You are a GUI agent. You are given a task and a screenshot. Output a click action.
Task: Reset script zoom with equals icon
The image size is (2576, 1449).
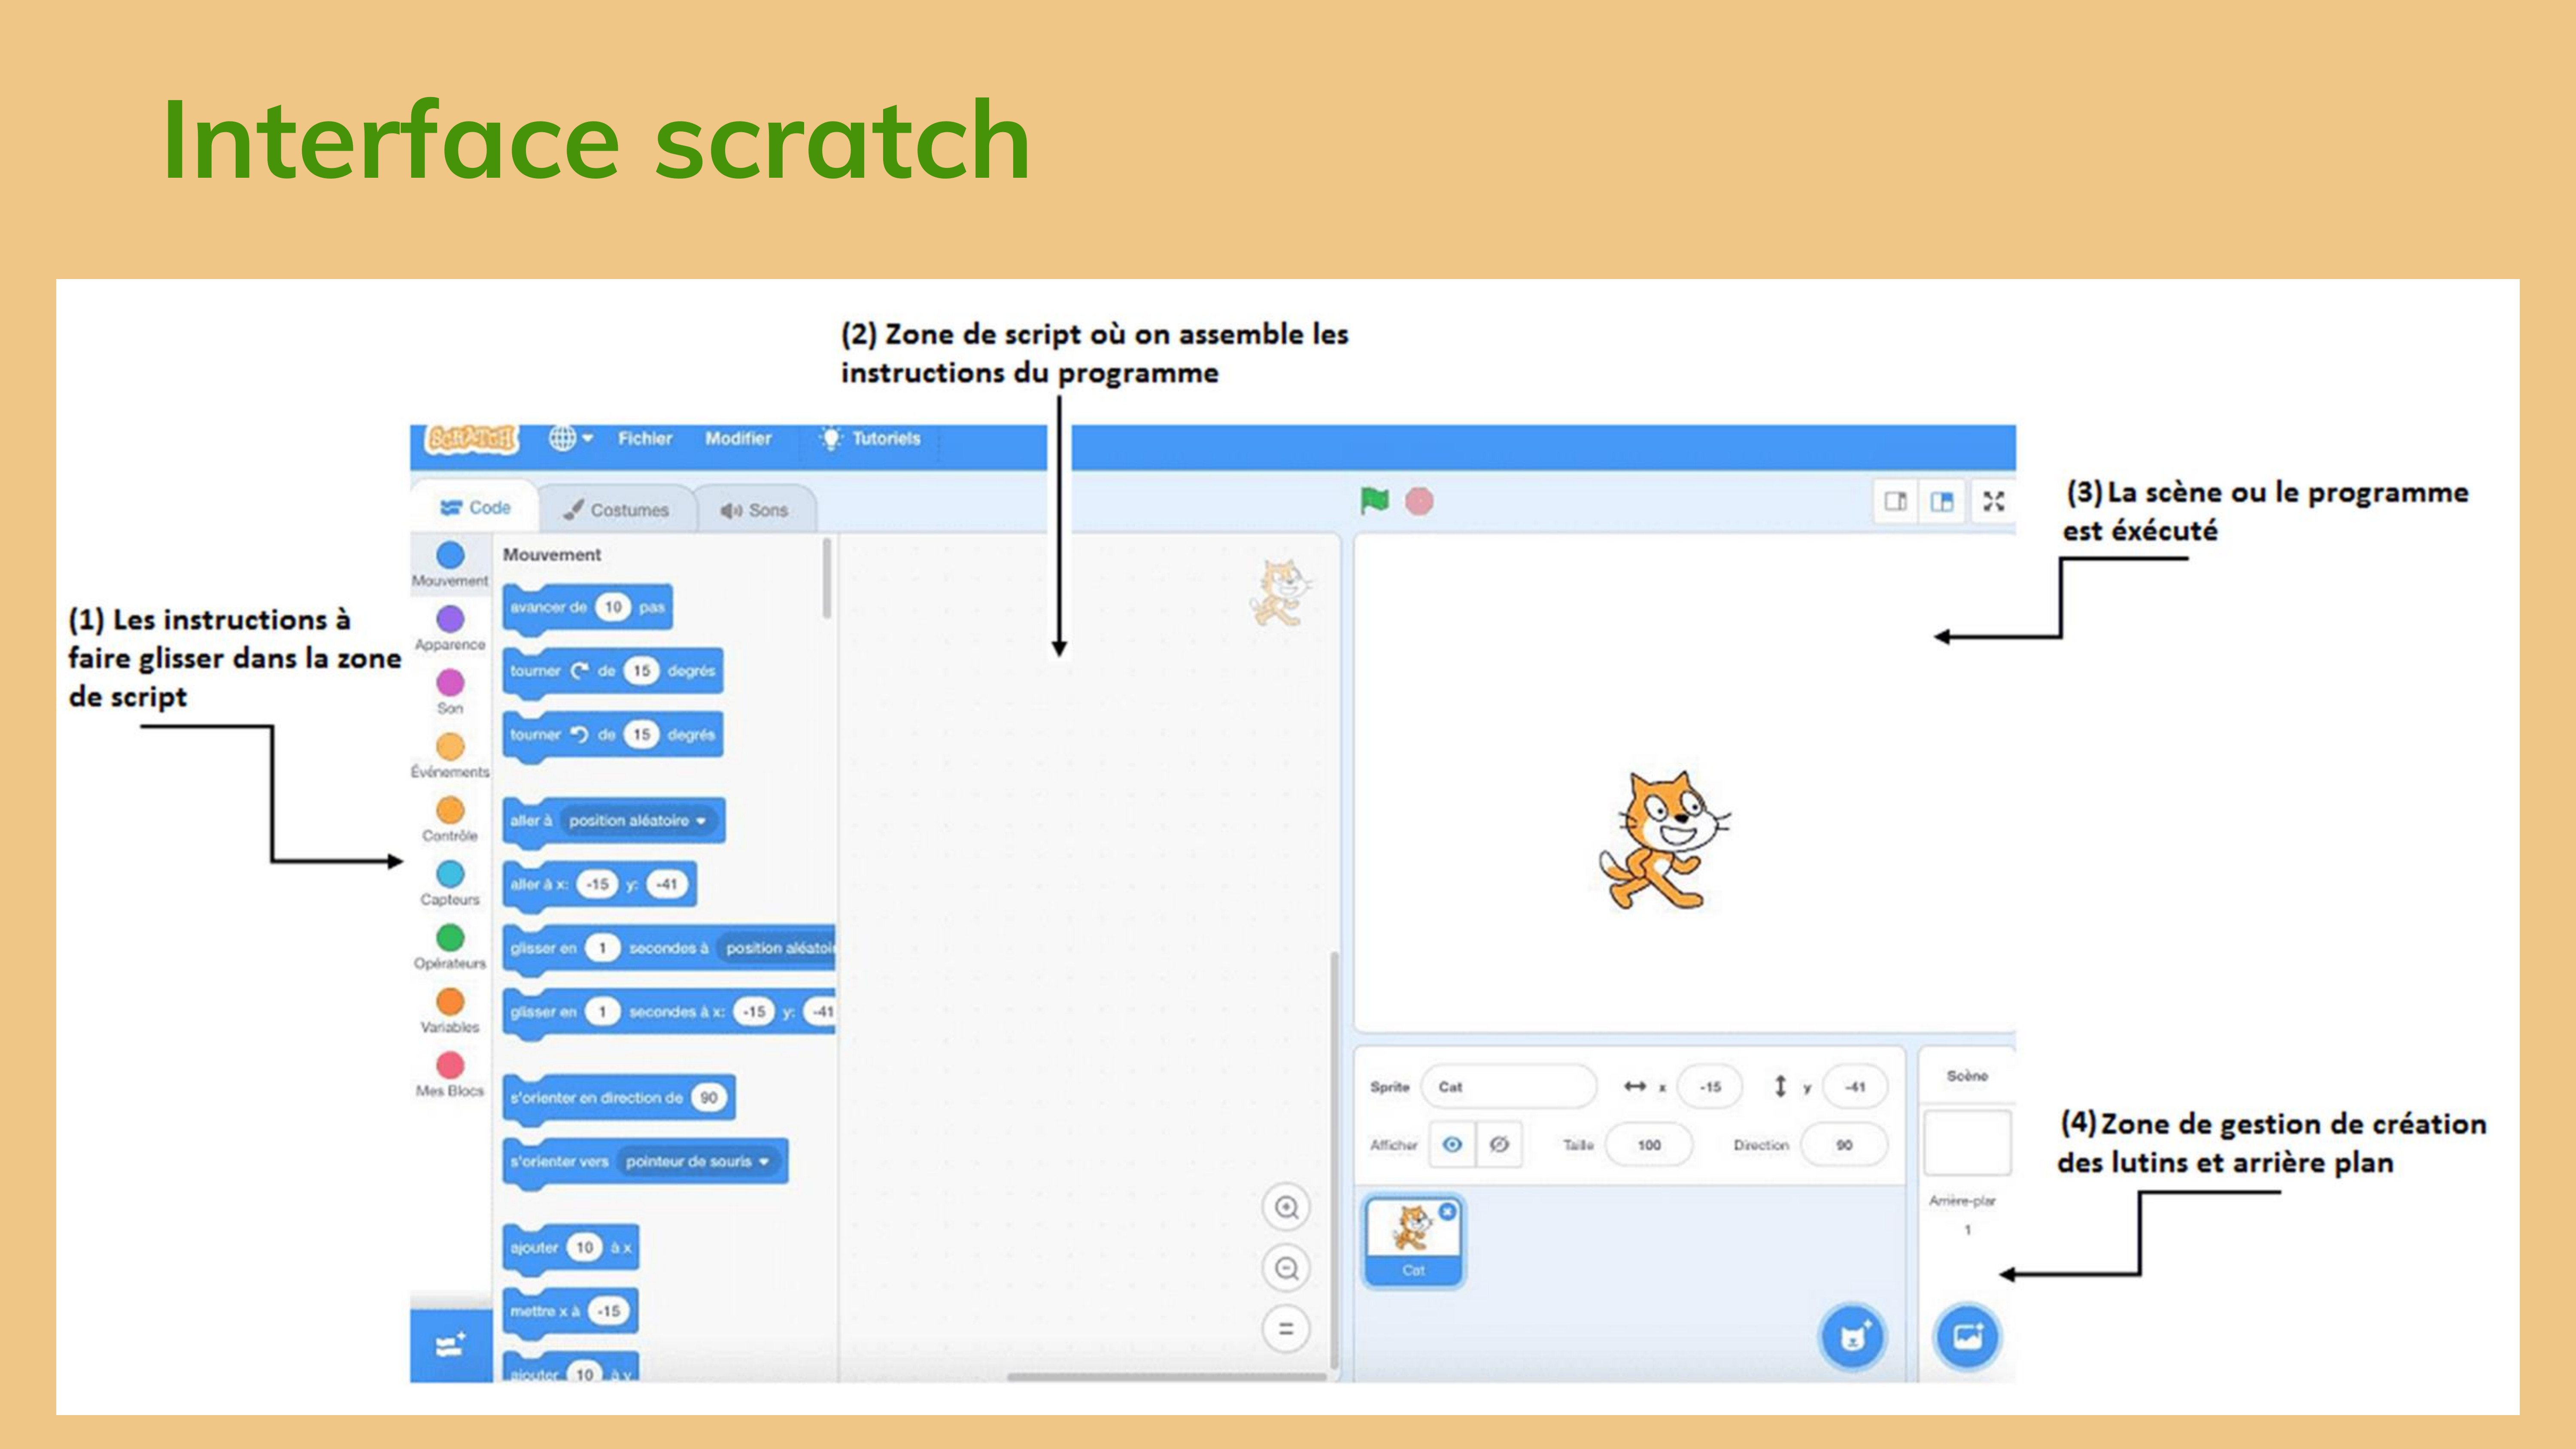(1286, 1329)
